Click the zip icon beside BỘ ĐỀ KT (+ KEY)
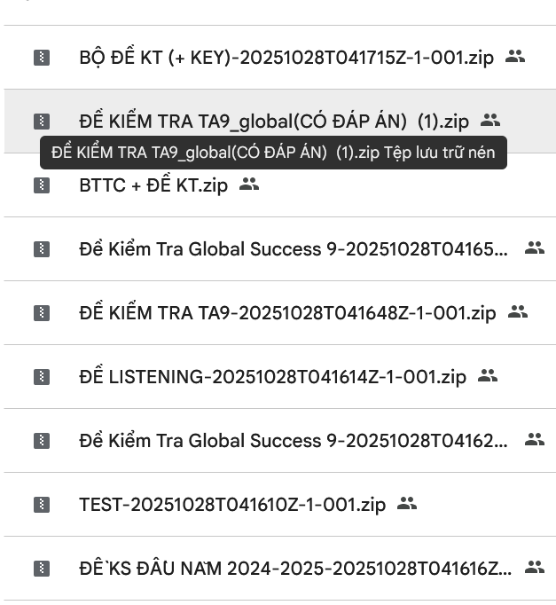The image size is (556, 605). click(x=42, y=58)
